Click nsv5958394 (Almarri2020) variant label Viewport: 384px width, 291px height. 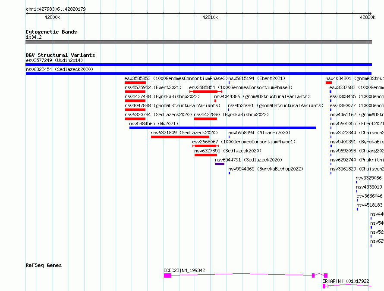tap(259, 133)
